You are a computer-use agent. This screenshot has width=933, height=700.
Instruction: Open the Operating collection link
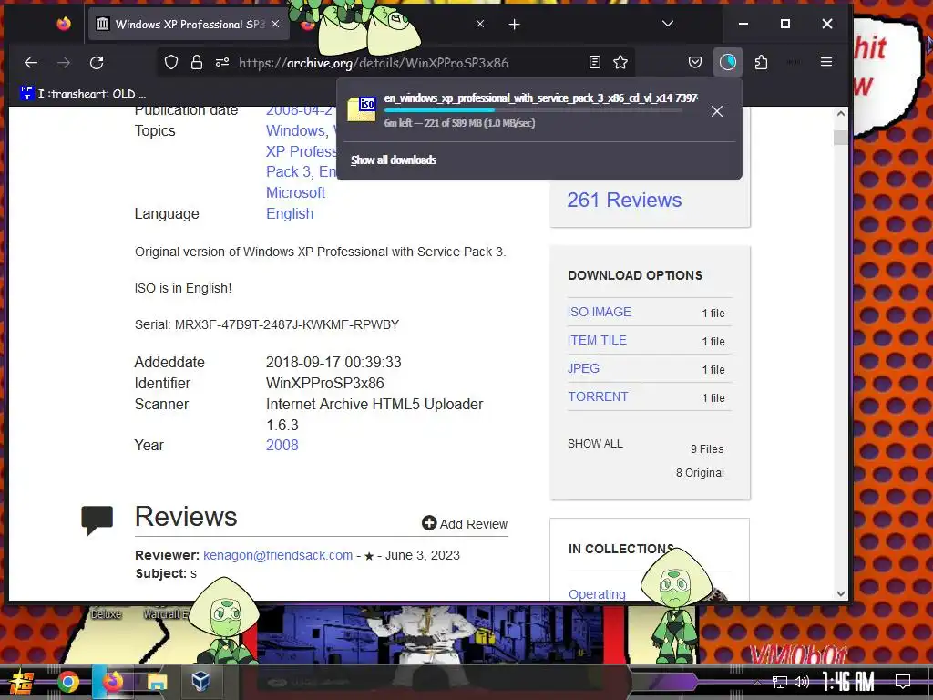click(x=597, y=594)
